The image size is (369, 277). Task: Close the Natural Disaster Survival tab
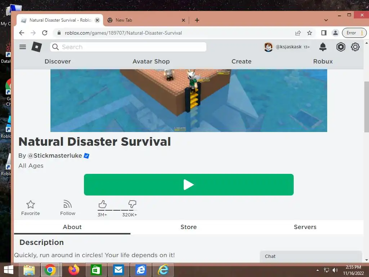point(97,20)
